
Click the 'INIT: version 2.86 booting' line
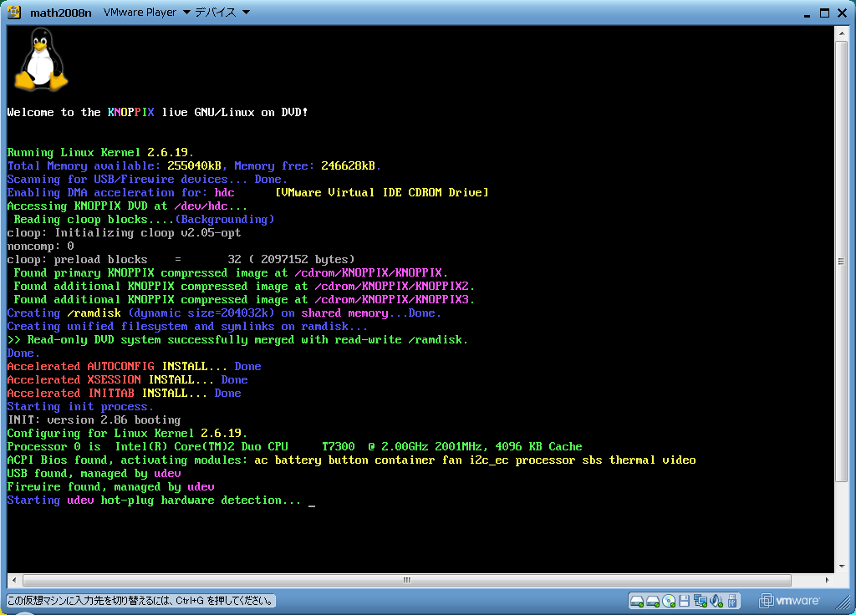94,420
